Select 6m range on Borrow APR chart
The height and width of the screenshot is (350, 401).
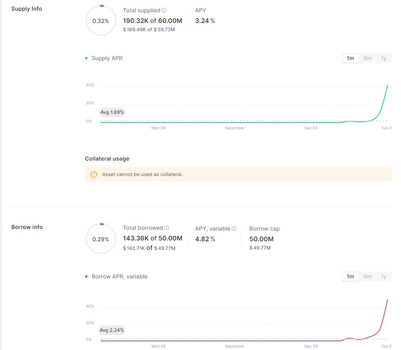click(x=367, y=276)
